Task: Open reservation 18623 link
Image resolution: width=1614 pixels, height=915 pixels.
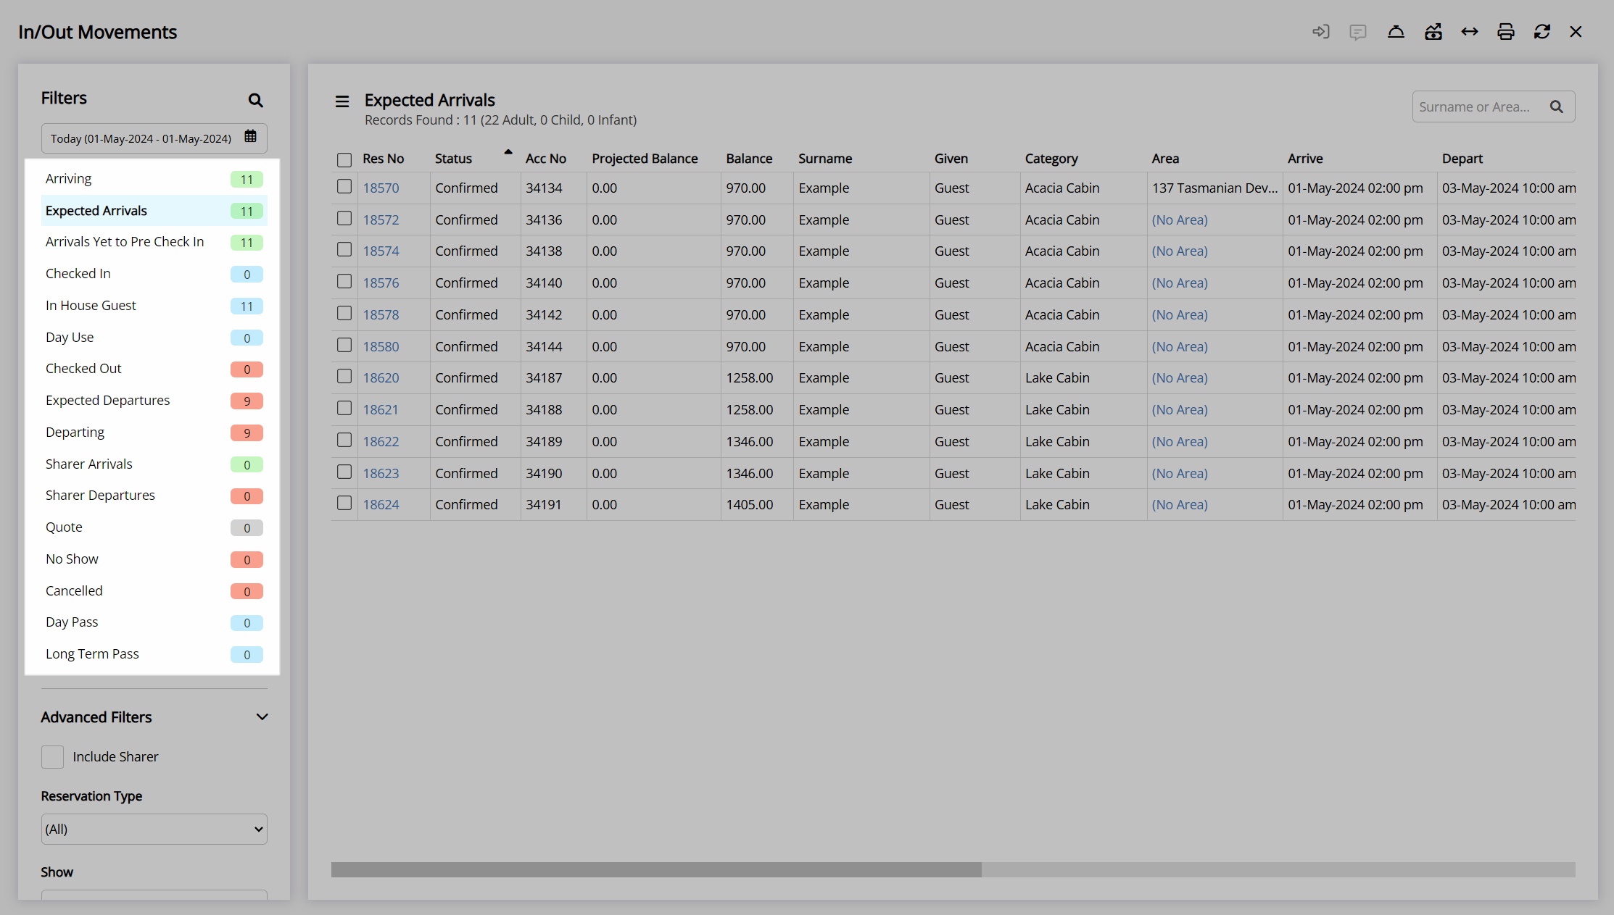Action: (381, 473)
